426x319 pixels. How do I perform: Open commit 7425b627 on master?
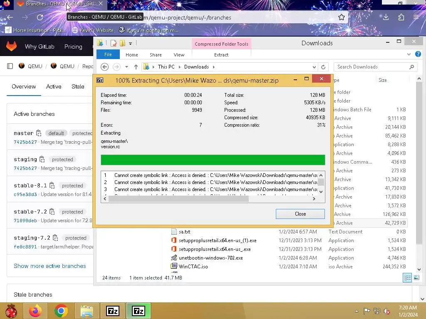(x=25, y=142)
